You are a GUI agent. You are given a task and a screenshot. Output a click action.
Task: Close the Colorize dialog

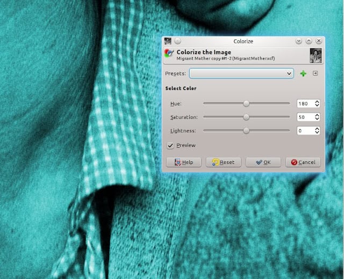[x=319, y=41]
